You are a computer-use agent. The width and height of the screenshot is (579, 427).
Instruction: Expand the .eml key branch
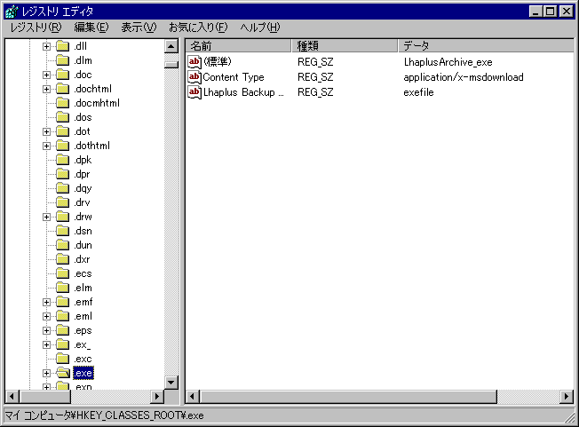(46, 316)
